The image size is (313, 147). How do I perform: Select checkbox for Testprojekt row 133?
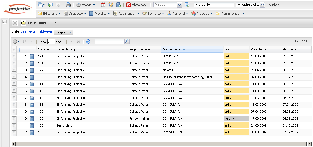point(14,125)
